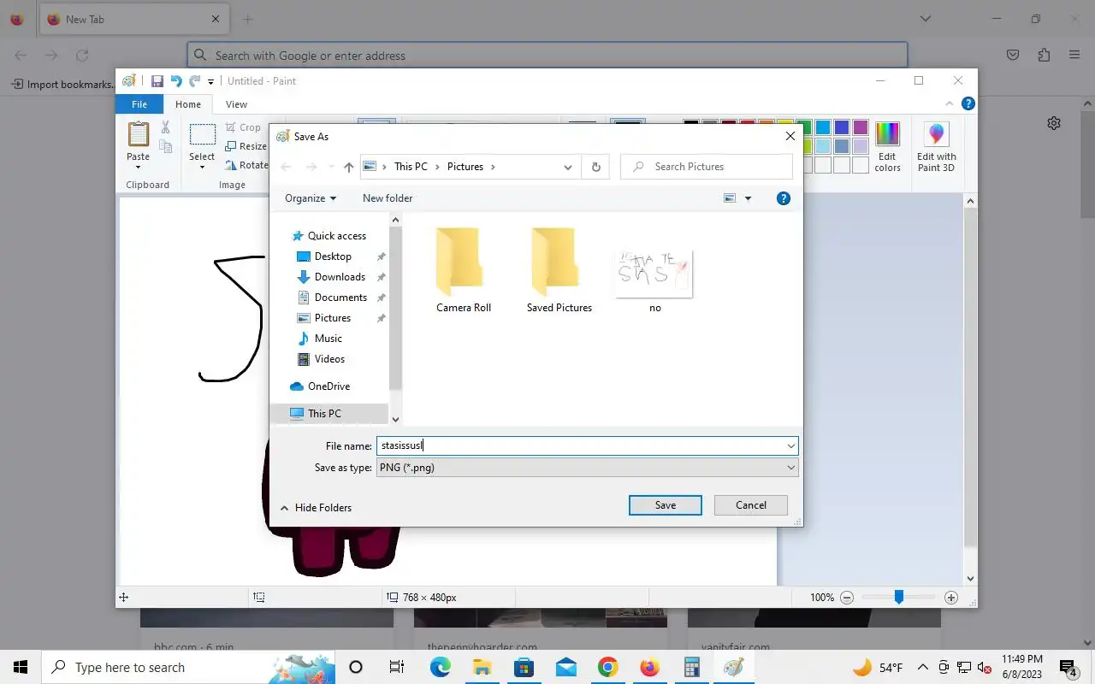Open Google Chrome from the taskbar
The height and width of the screenshot is (684, 1095).
click(607, 667)
